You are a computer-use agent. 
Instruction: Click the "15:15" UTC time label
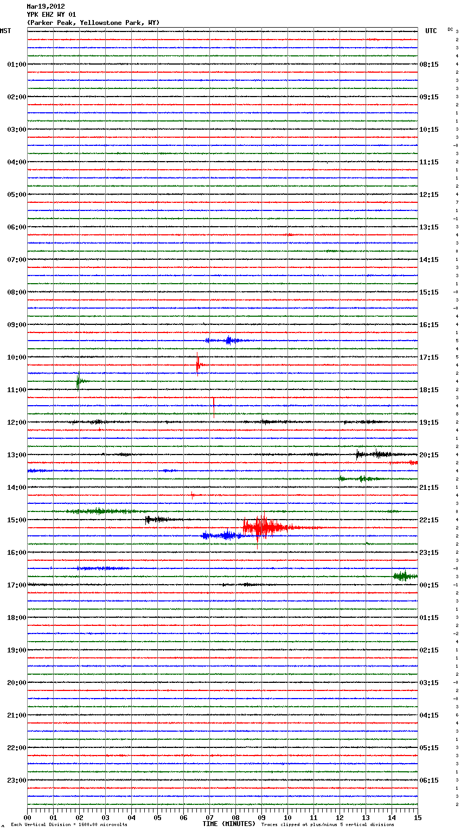(x=429, y=292)
